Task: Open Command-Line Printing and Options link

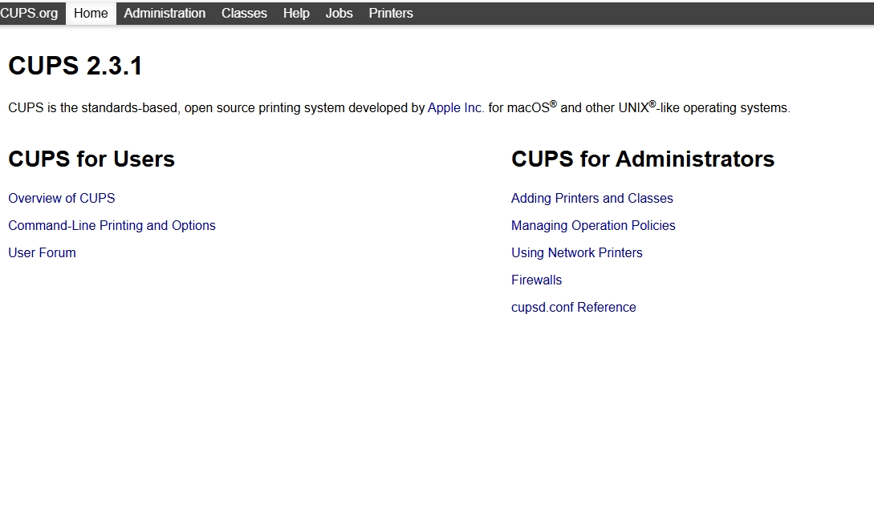Action: pos(112,225)
